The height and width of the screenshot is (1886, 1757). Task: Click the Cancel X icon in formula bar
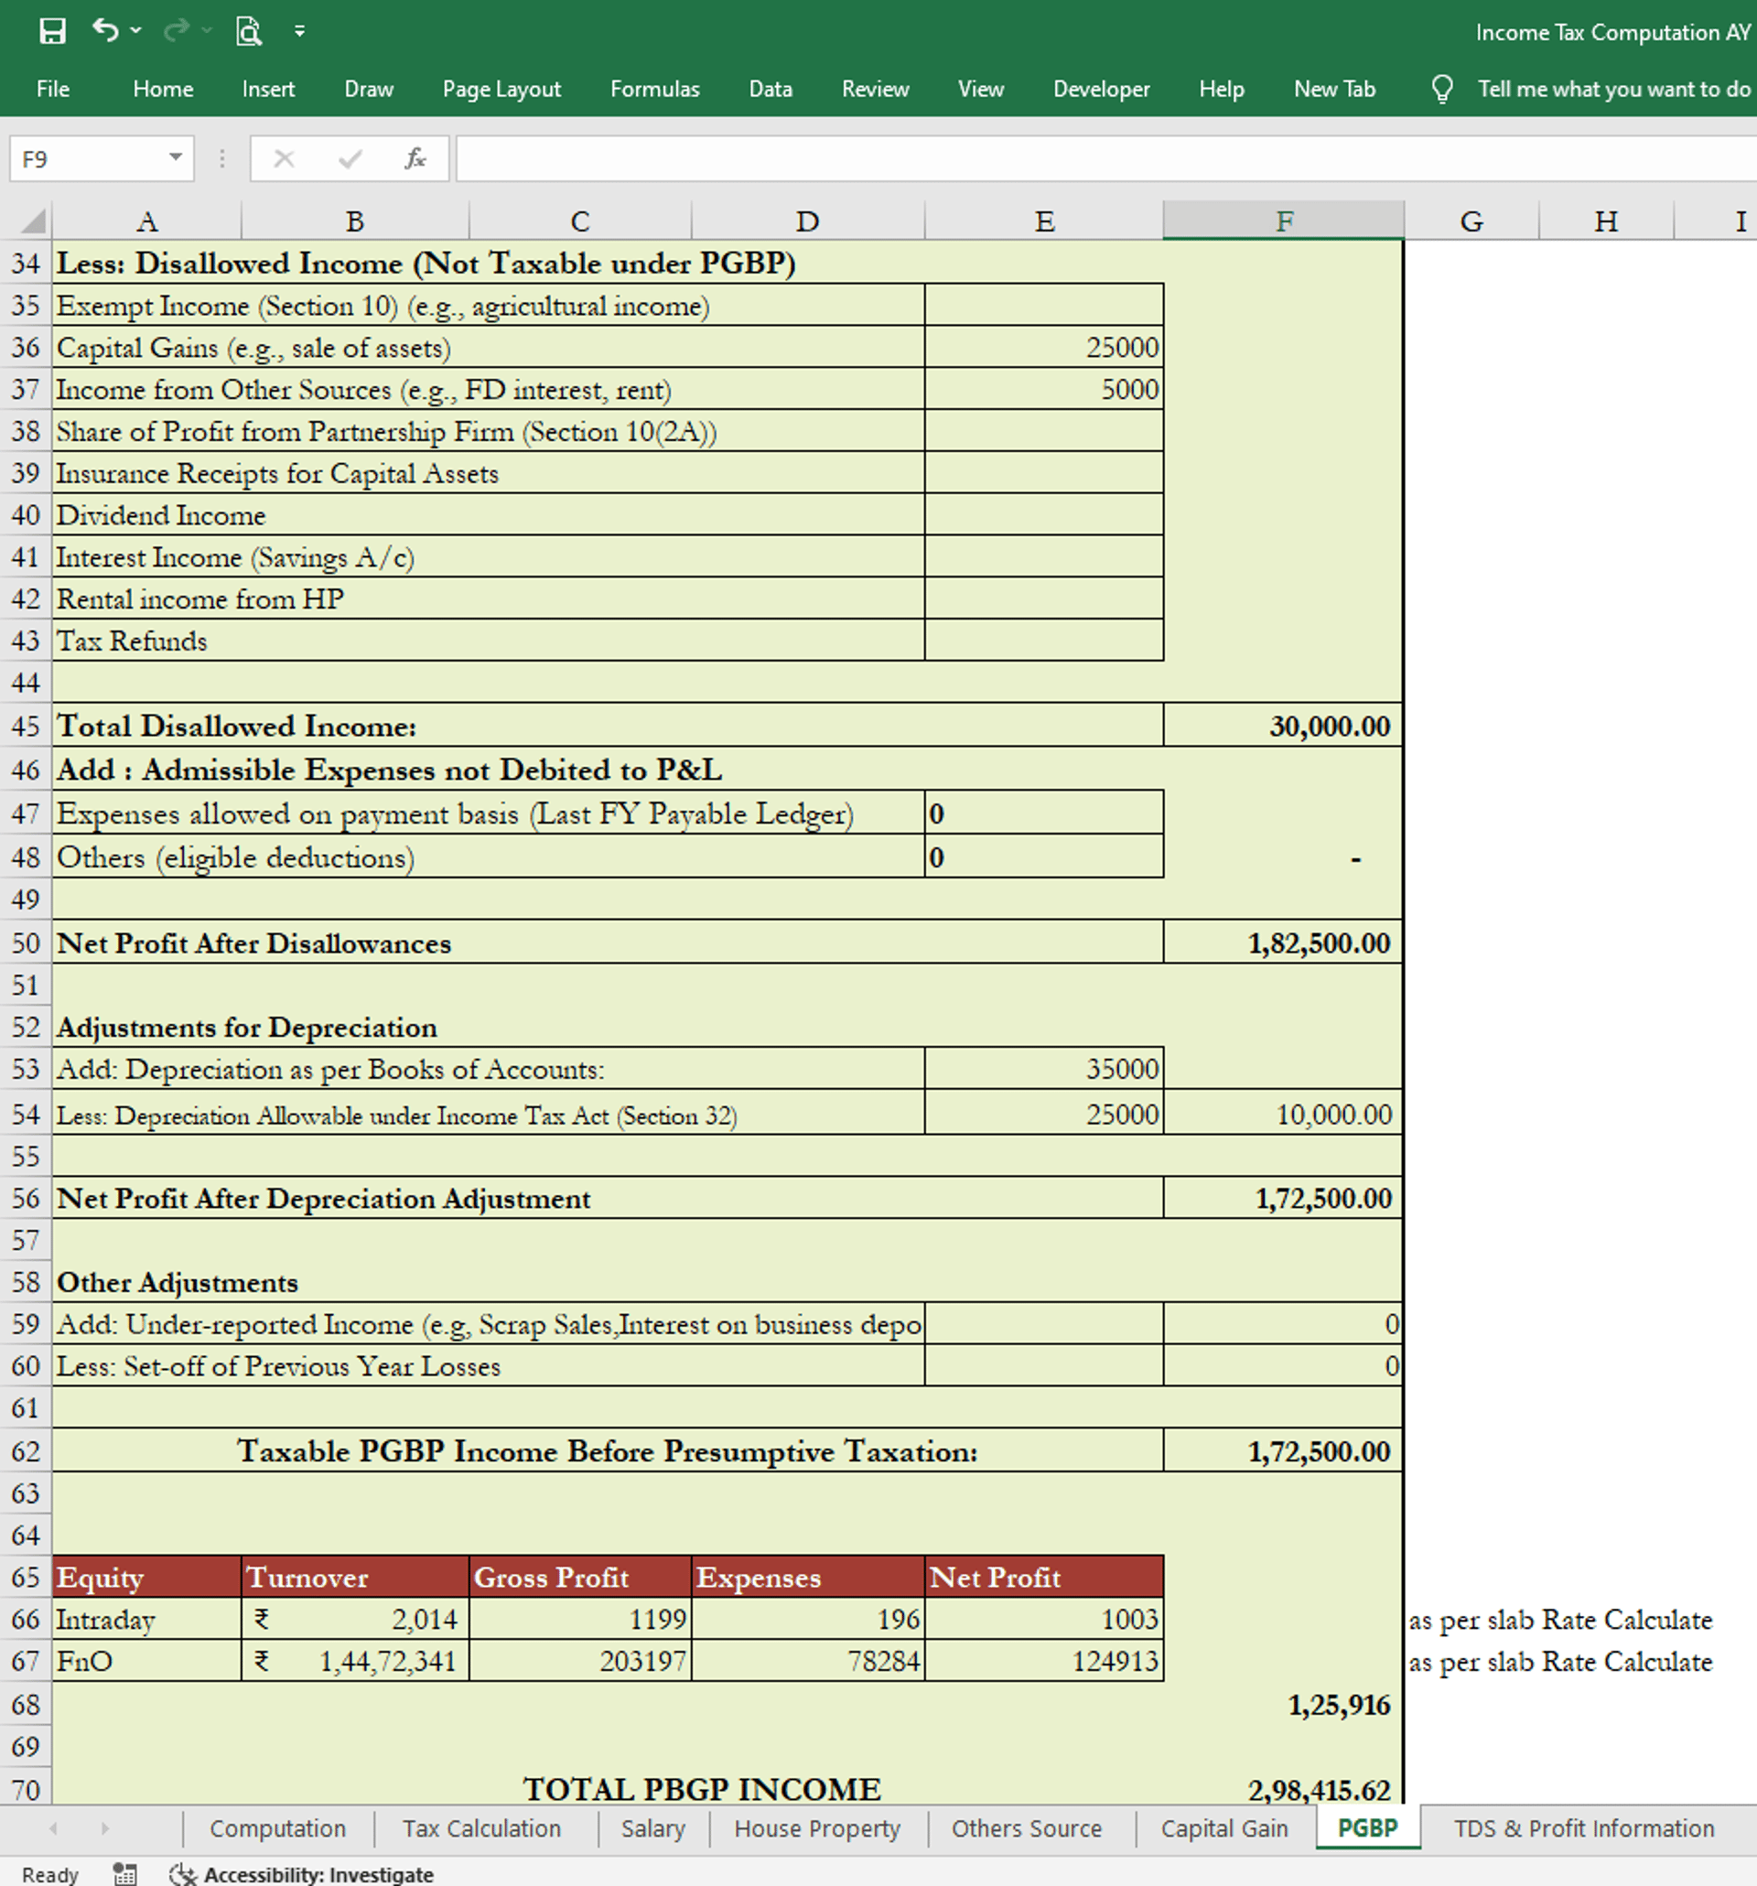tap(284, 158)
